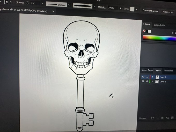Select the Layers panel tab
This screenshot has width=176, height=132.
pos(158,70)
